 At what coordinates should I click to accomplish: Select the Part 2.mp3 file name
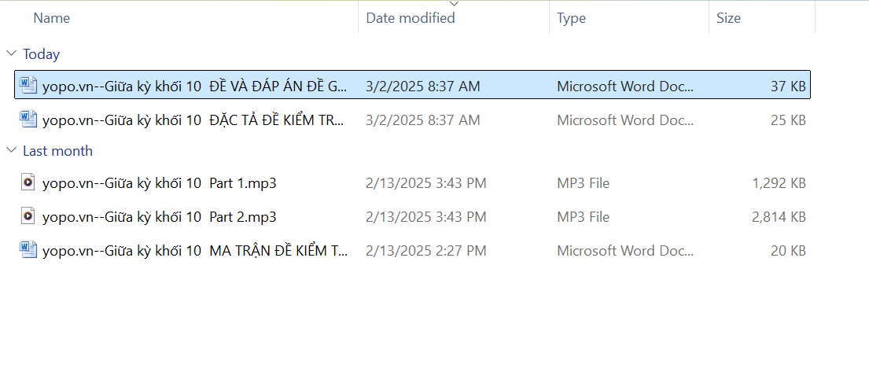pos(159,217)
